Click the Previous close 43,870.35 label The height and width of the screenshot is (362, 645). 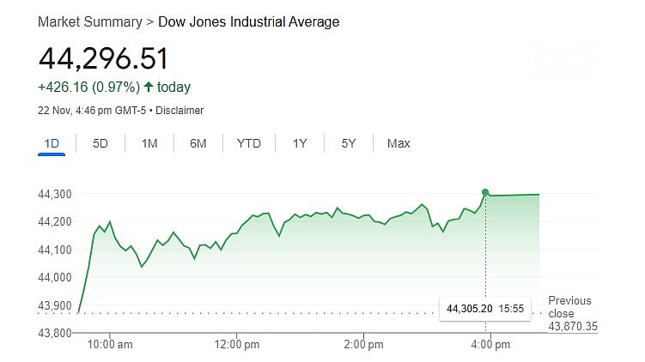(571, 314)
